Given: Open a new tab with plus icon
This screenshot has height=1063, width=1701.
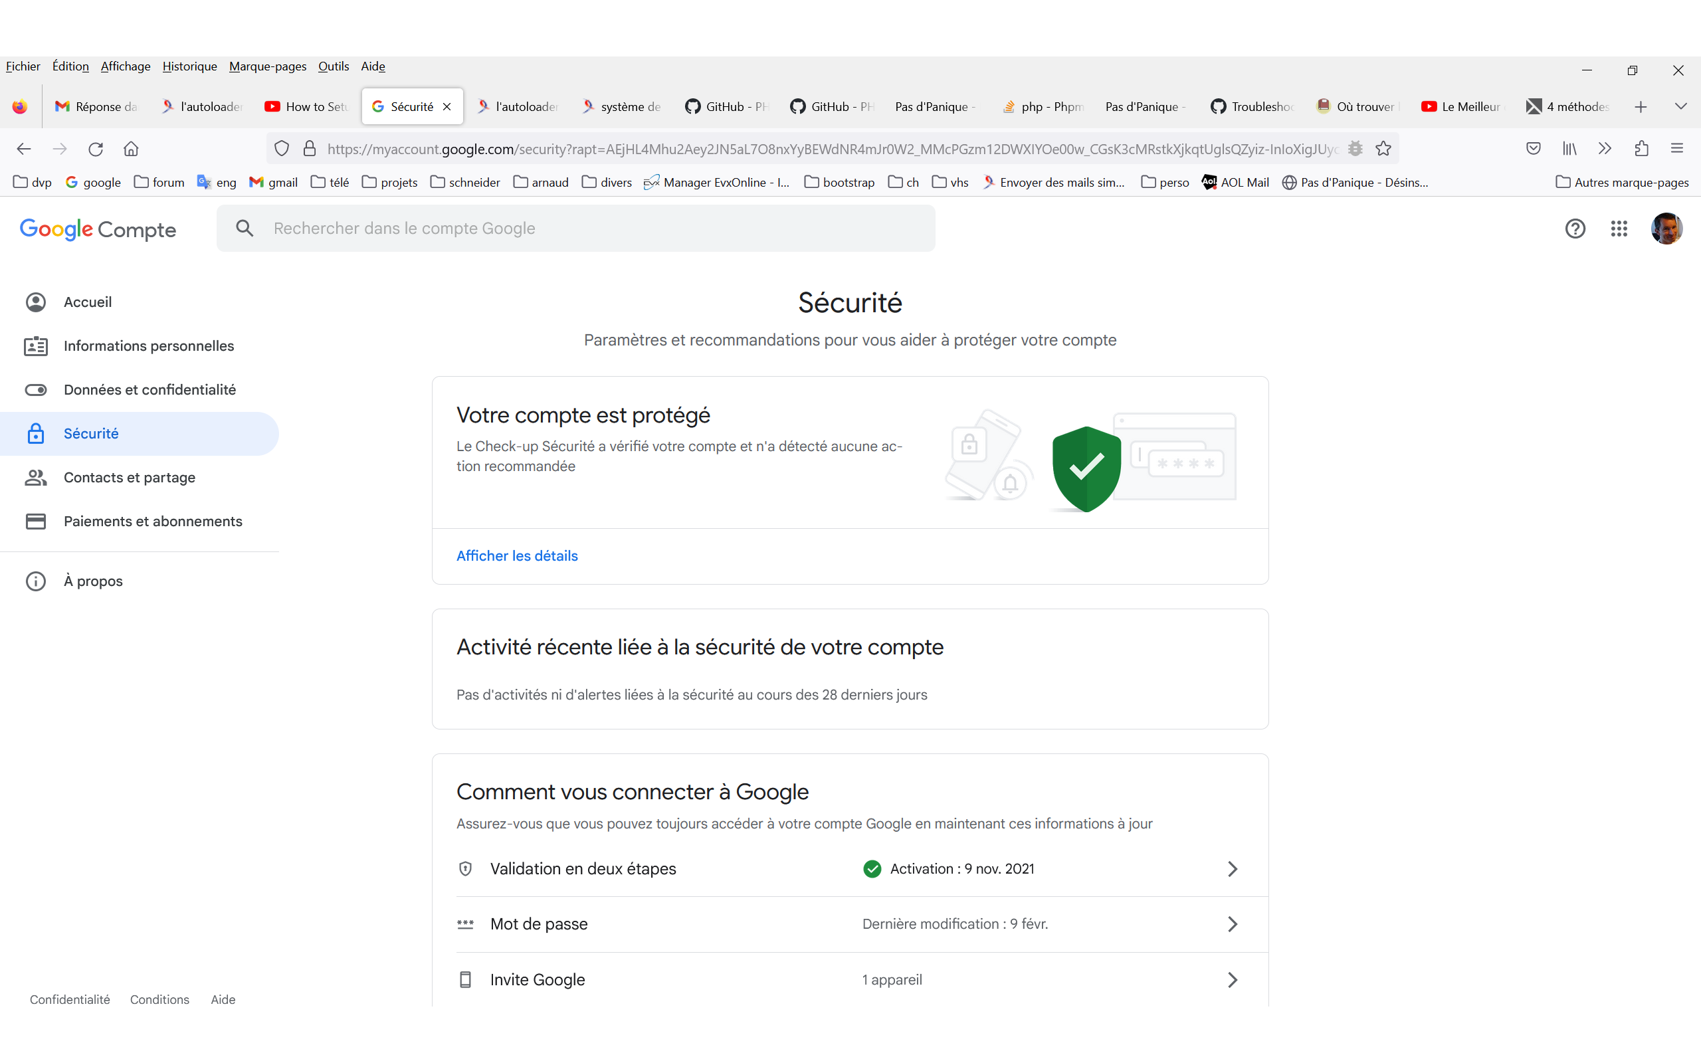Looking at the screenshot, I should pyautogui.click(x=1641, y=107).
